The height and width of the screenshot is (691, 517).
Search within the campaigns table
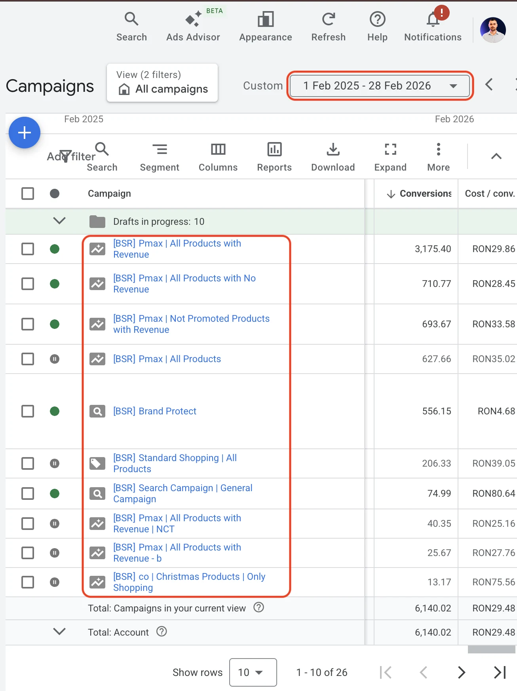pos(102,157)
